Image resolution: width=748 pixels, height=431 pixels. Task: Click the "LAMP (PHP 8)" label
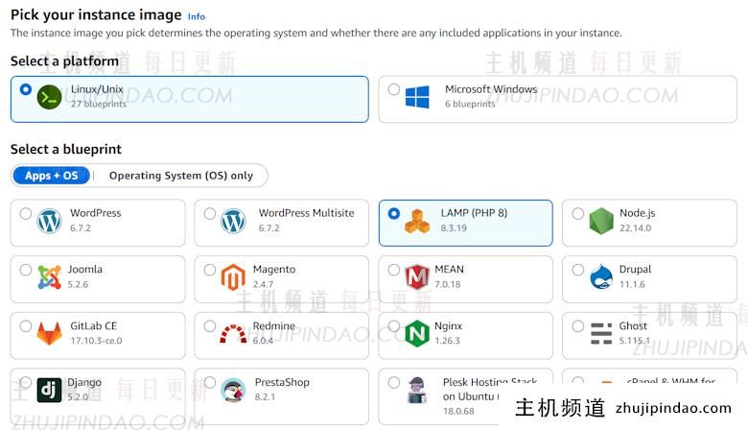(x=474, y=213)
